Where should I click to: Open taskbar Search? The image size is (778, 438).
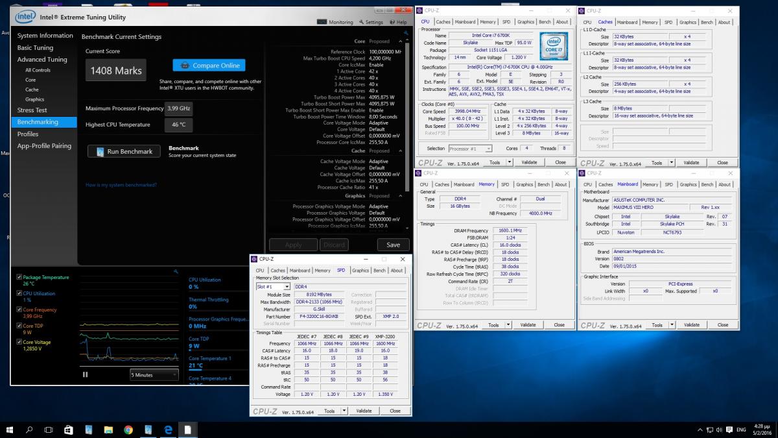coord(29,430)
